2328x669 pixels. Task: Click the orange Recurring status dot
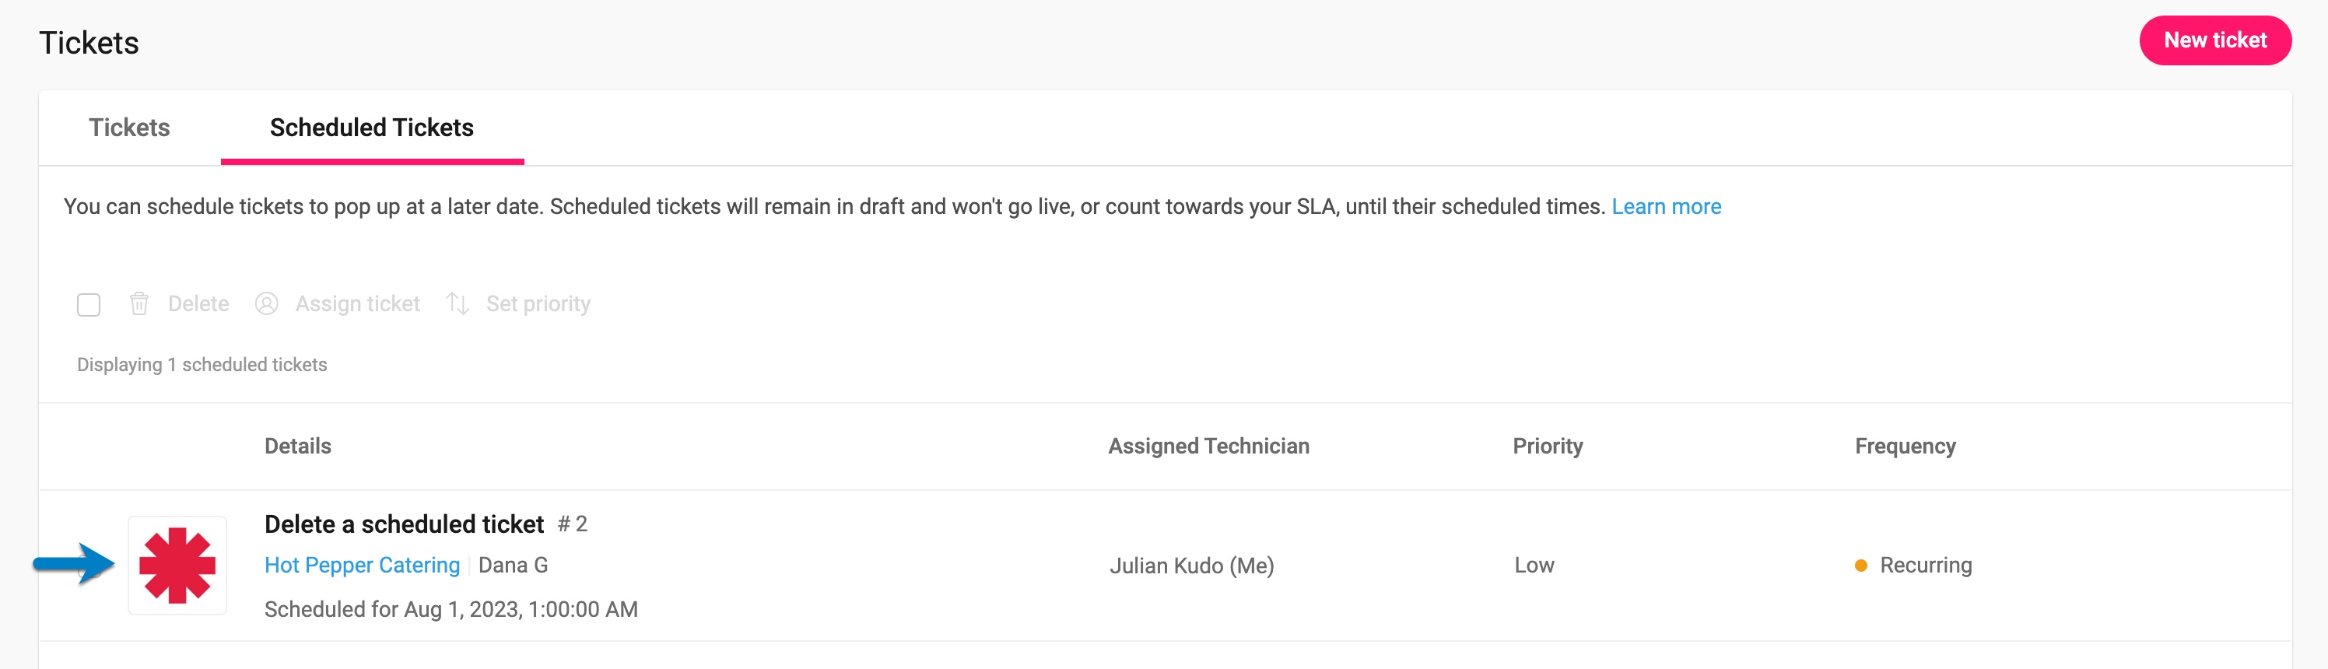pos(1861,566)
